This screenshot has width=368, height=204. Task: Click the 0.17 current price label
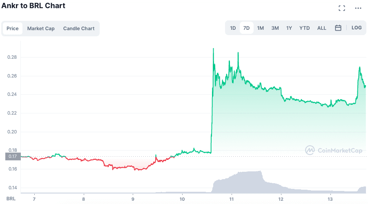pos(13,156)
